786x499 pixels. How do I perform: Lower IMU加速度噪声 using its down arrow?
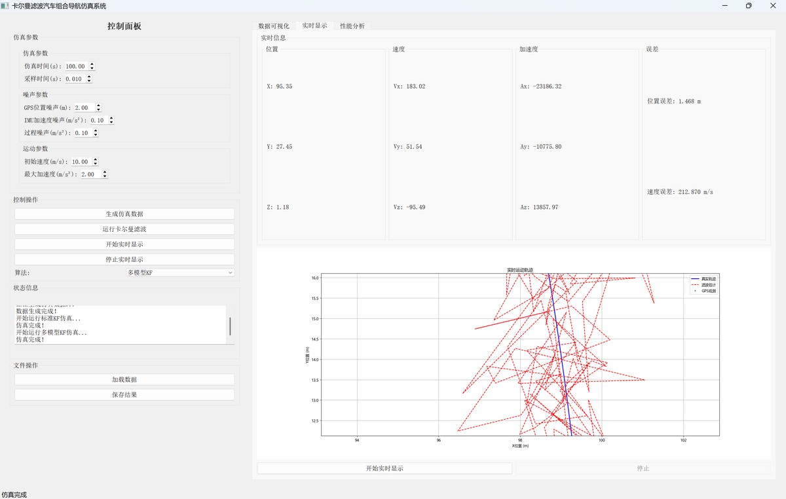(111, 122)
